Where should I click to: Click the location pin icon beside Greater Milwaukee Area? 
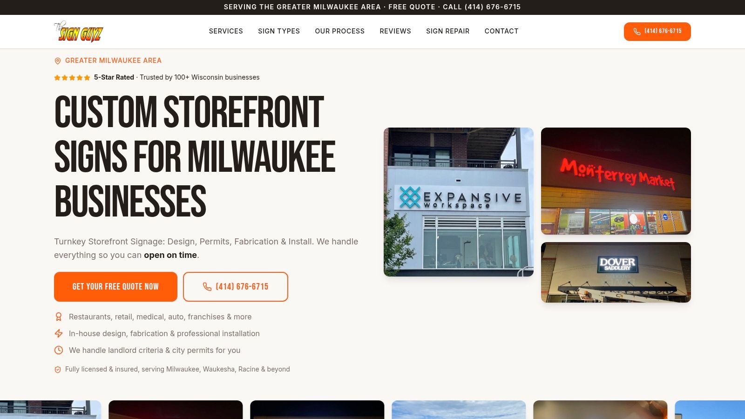pyautogui.click(x=58, y=61)
